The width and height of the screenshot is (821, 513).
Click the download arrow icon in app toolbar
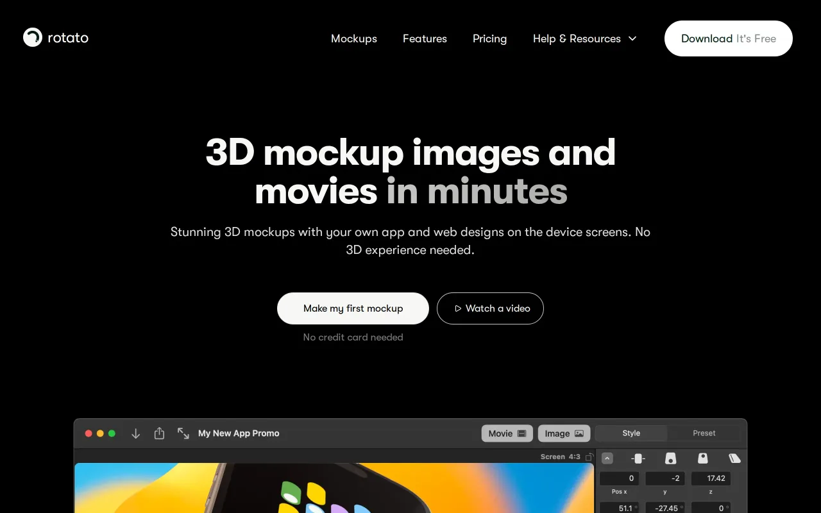pyautogui.click(x=135, y=433)
